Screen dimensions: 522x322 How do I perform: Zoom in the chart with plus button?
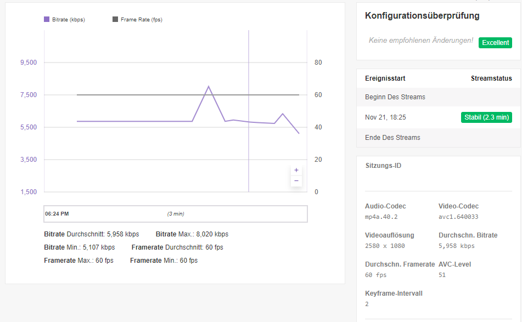coord(296,170)
